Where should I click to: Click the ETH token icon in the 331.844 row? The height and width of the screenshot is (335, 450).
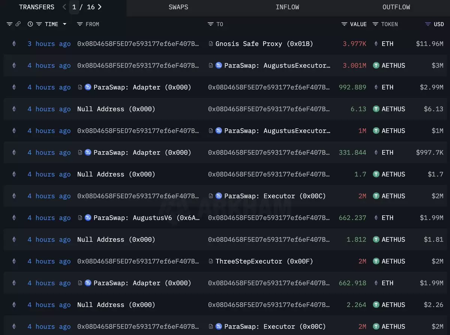[x=376, y=152]
